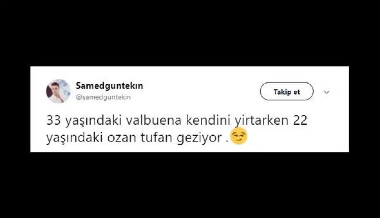Click the black area above the tweet card
Screen dimensions: 380x218
(x=190, y=33)
